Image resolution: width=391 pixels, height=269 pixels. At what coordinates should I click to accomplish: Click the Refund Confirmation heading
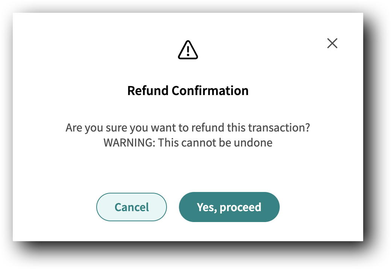pyautogui.click(x=188, y=91)
